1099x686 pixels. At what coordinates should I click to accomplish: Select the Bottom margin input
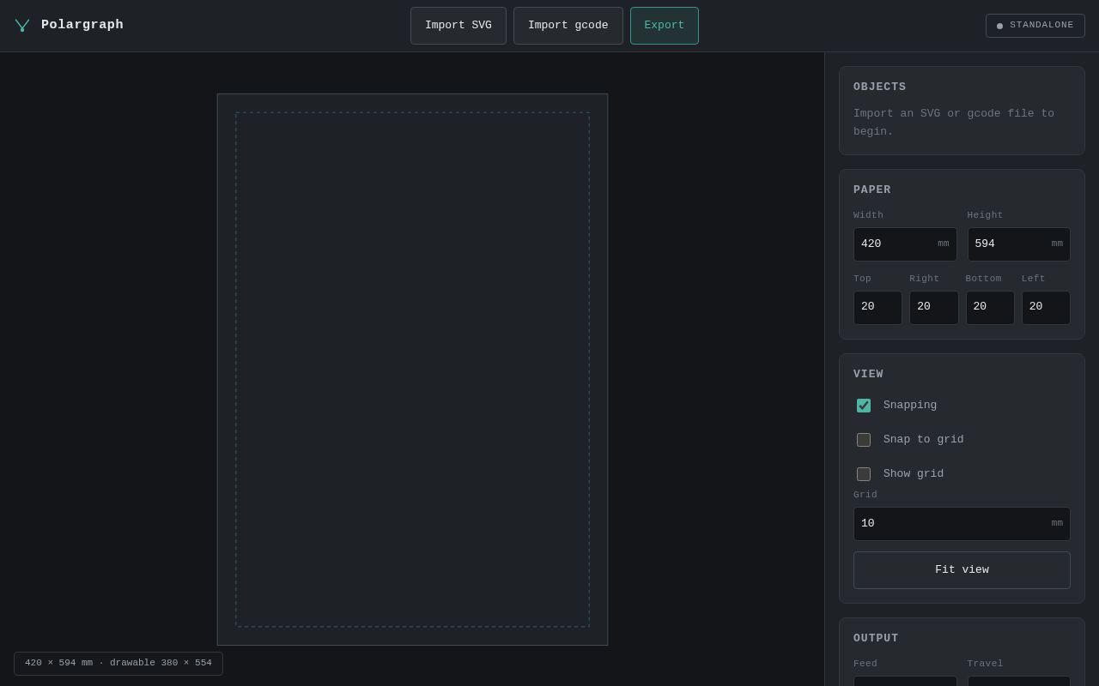pos(990,308)
